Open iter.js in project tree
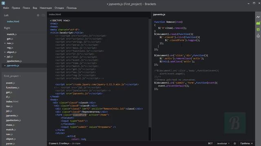 point(9,106)
